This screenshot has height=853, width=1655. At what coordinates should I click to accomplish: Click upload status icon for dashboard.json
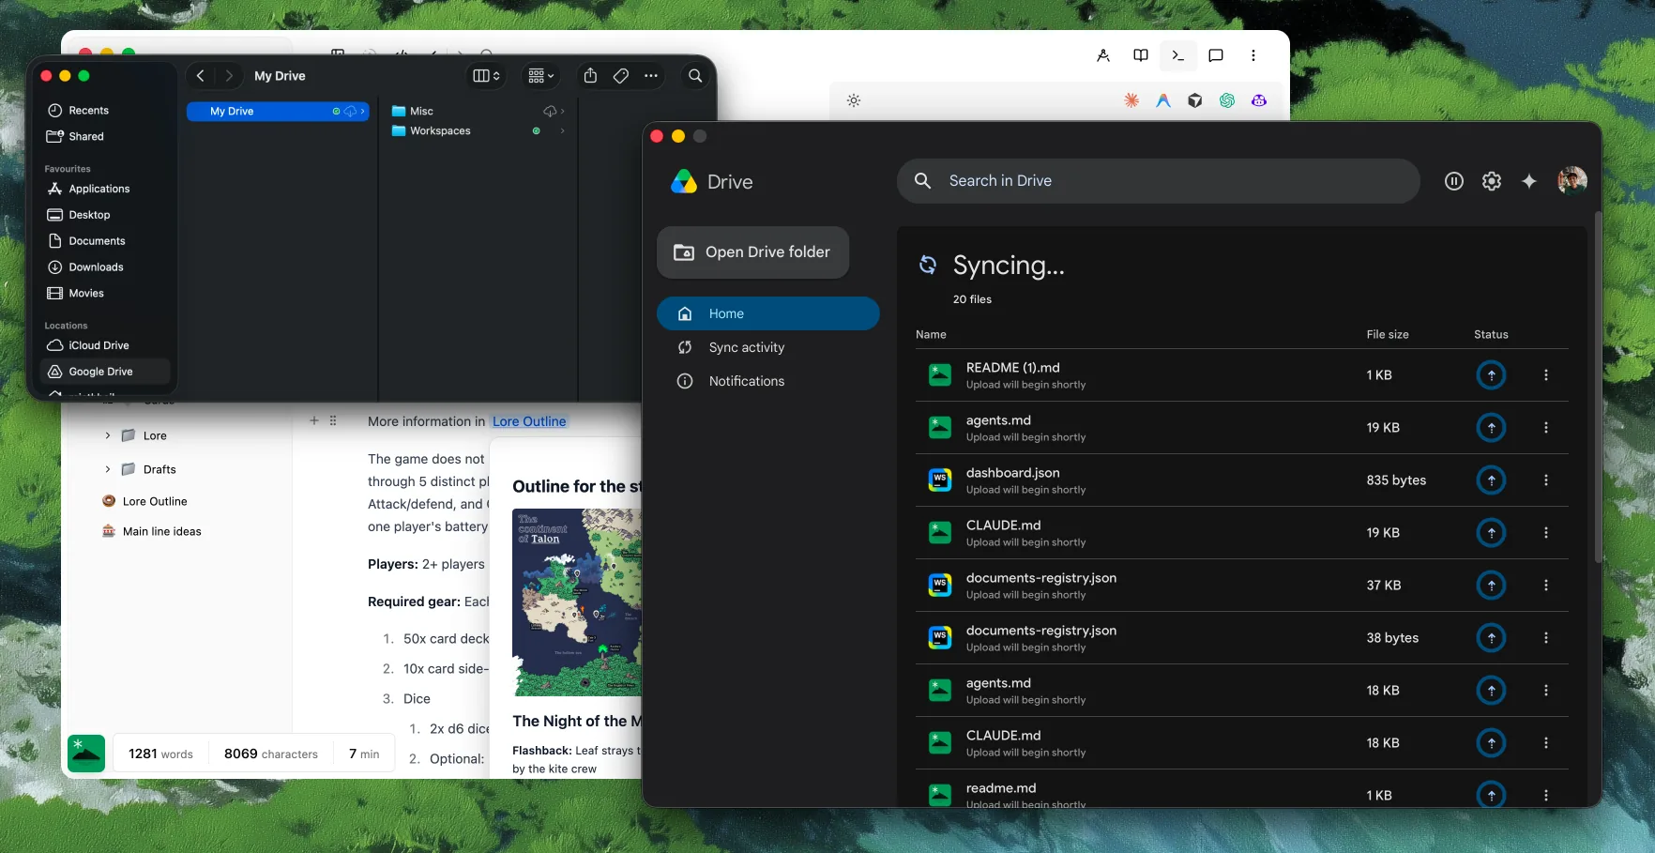pyautogui.click(x=1491, y=480)
